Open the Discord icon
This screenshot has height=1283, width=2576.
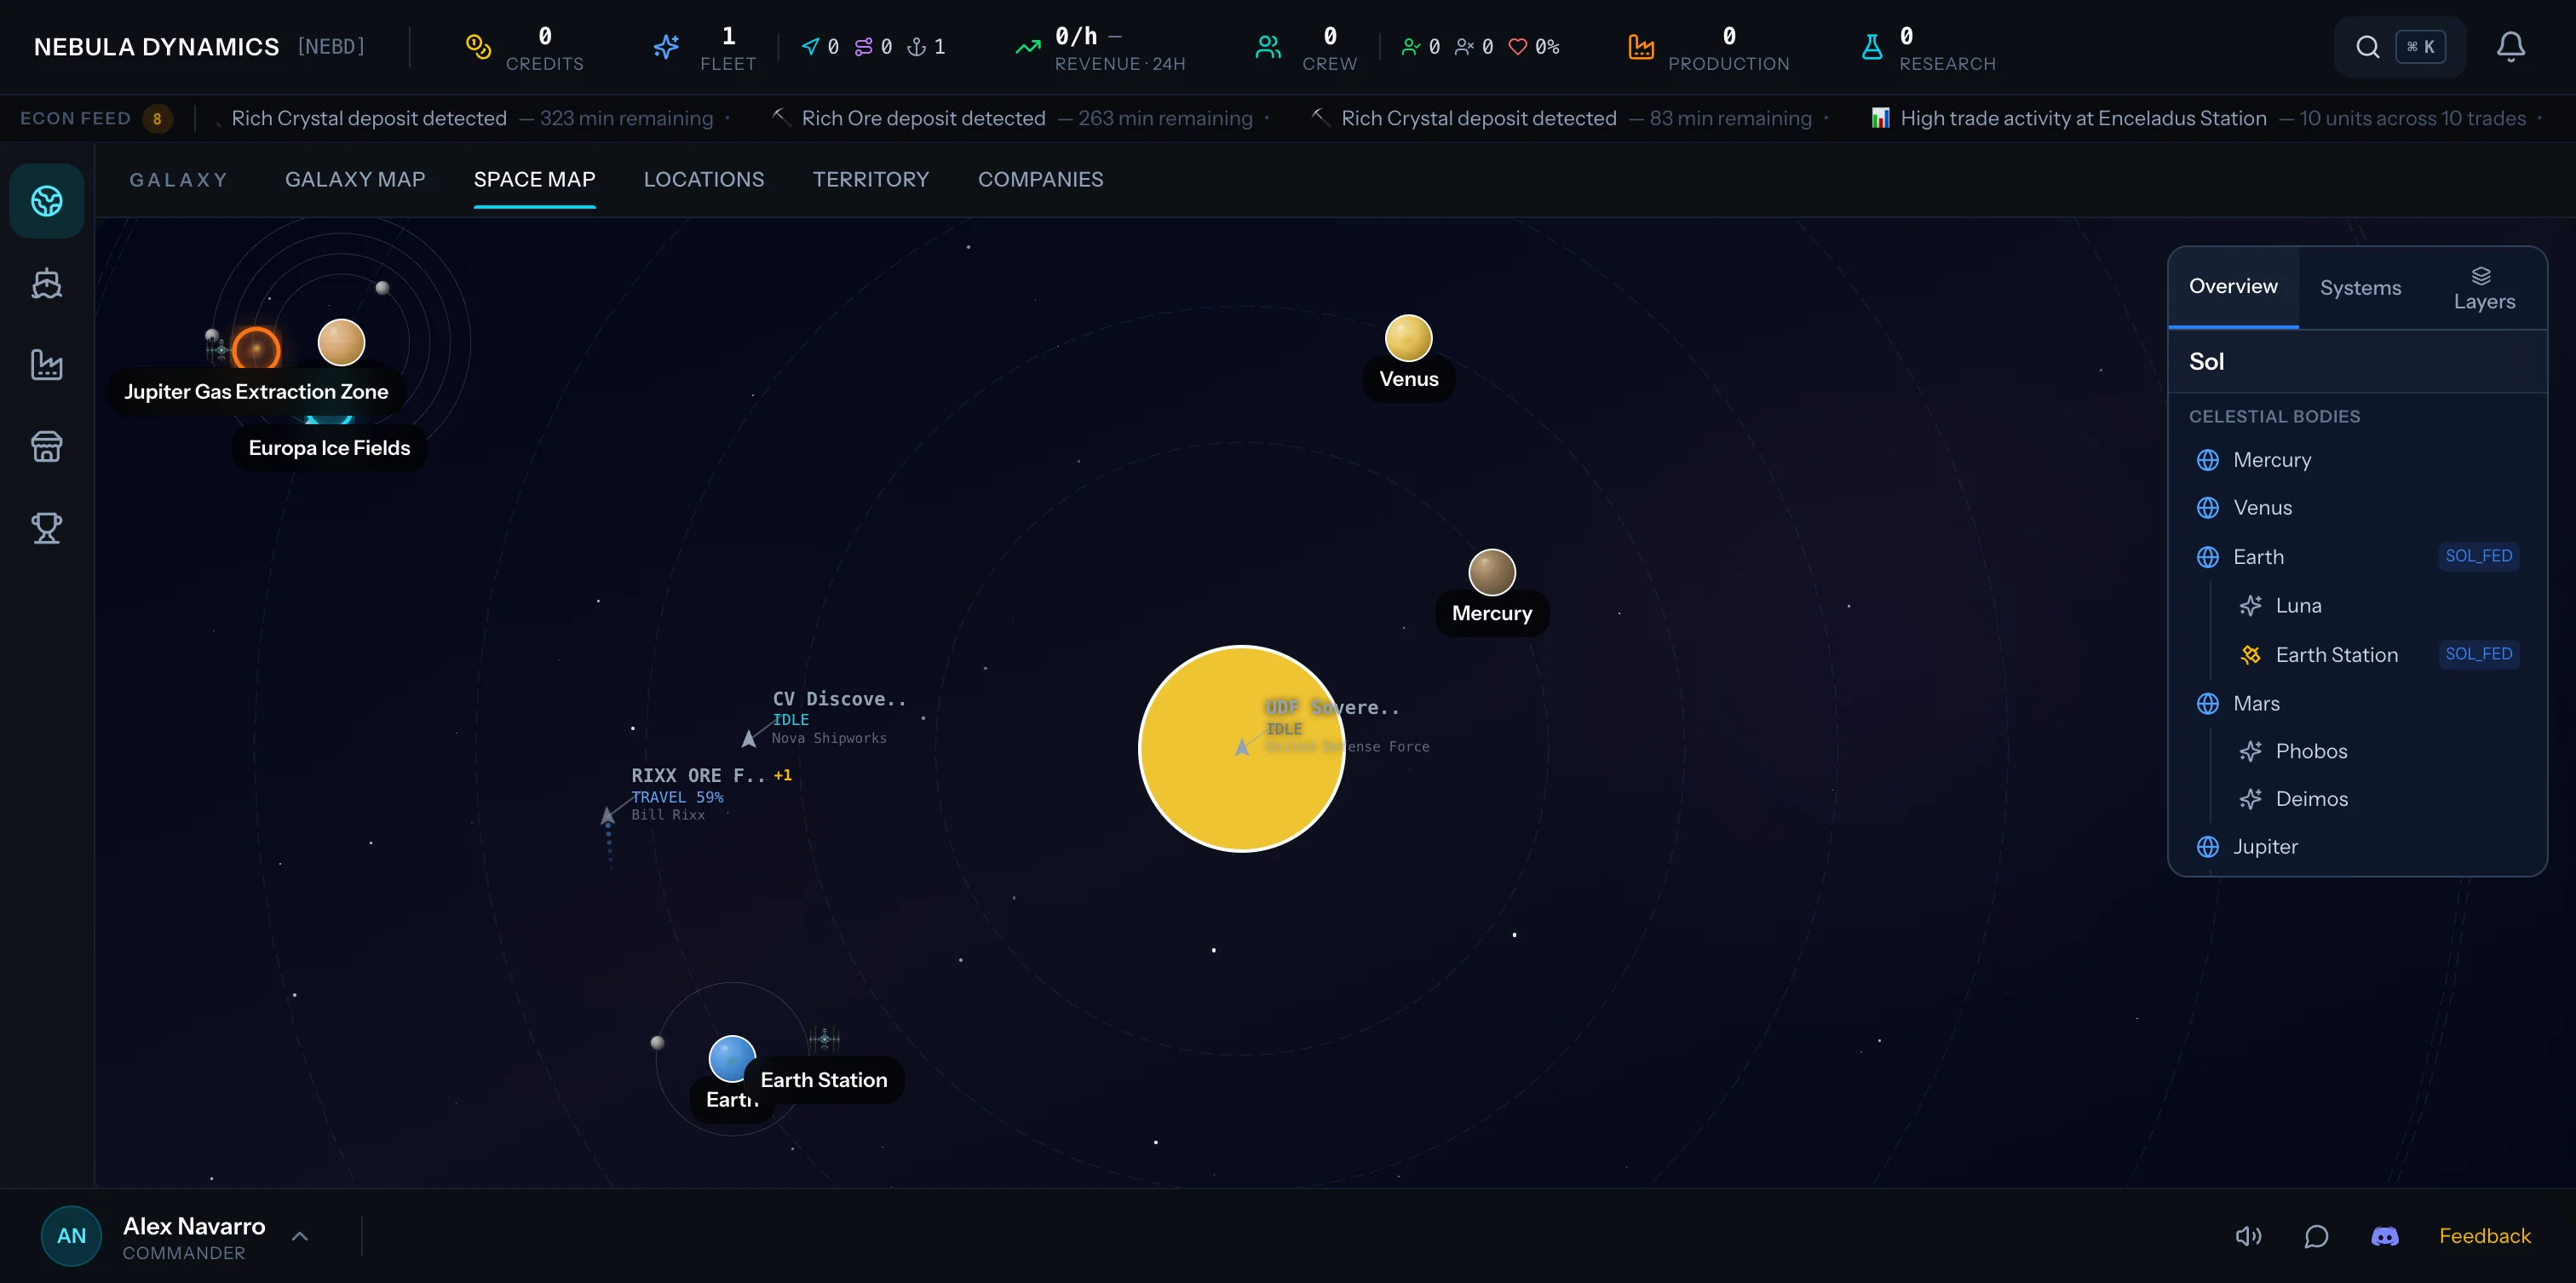pos(2385,1236)
